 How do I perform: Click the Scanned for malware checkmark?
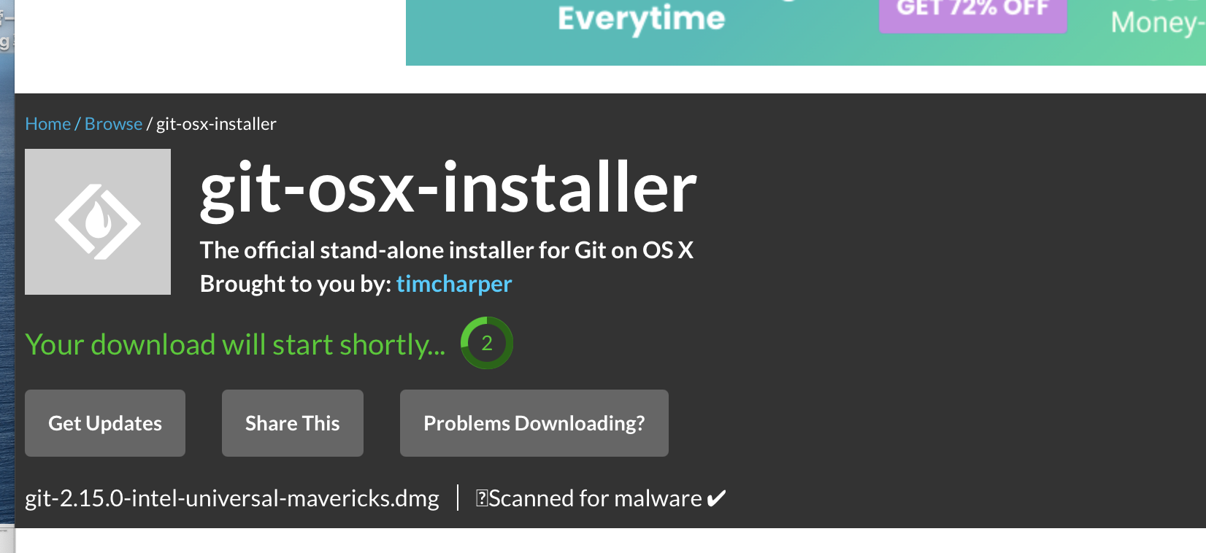click(x=716, y=498)
